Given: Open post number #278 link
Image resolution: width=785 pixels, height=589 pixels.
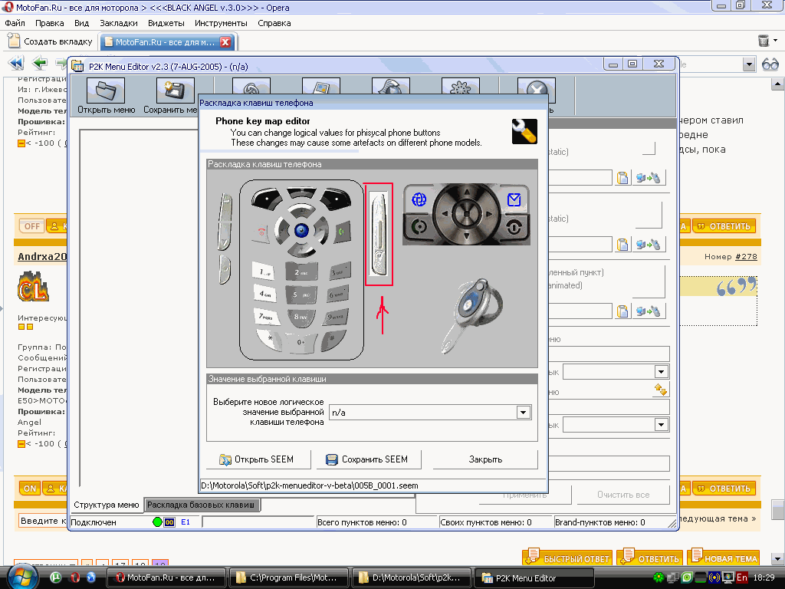Looking at the screenshot, I should click(746, 256).
